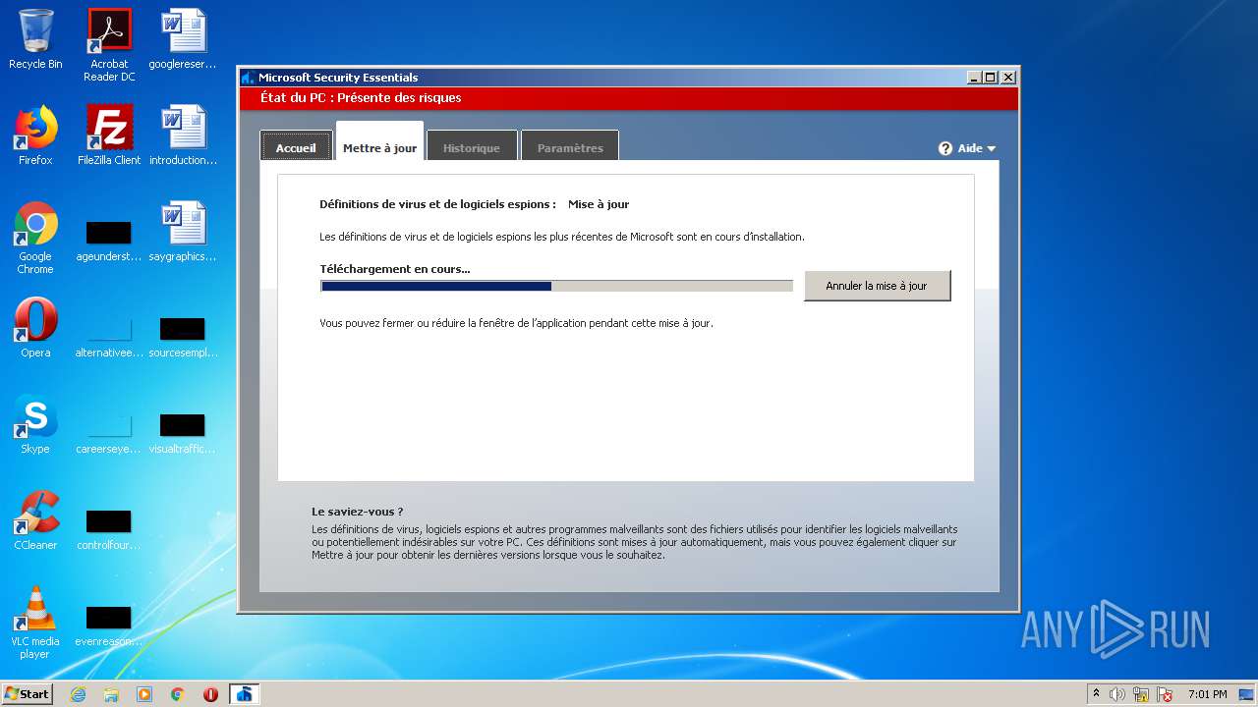Open Windows Explorer folder in taskbar
The height and width of the screenshot is (707, 1258).
coord(111,694)
